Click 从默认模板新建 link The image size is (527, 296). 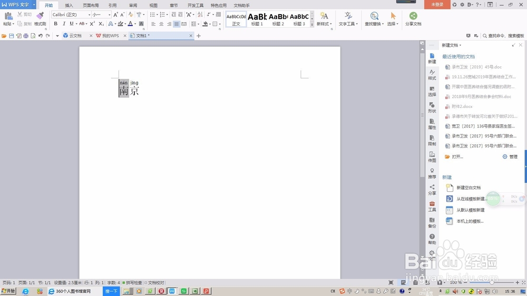[x=471, y=210]
